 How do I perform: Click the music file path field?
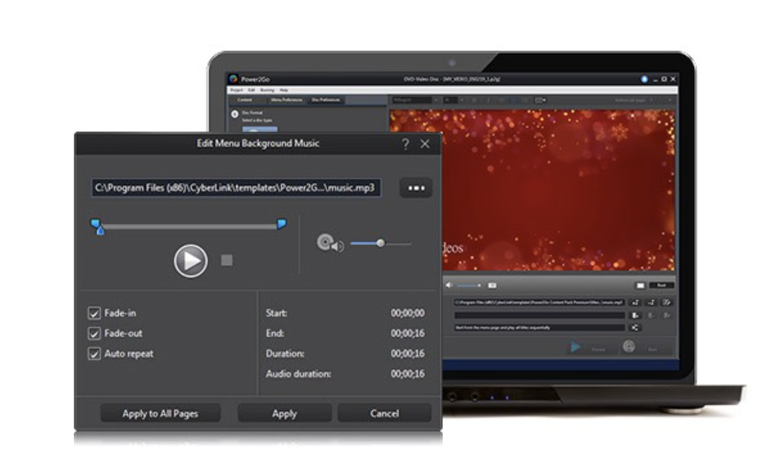(x=236, y=187)
